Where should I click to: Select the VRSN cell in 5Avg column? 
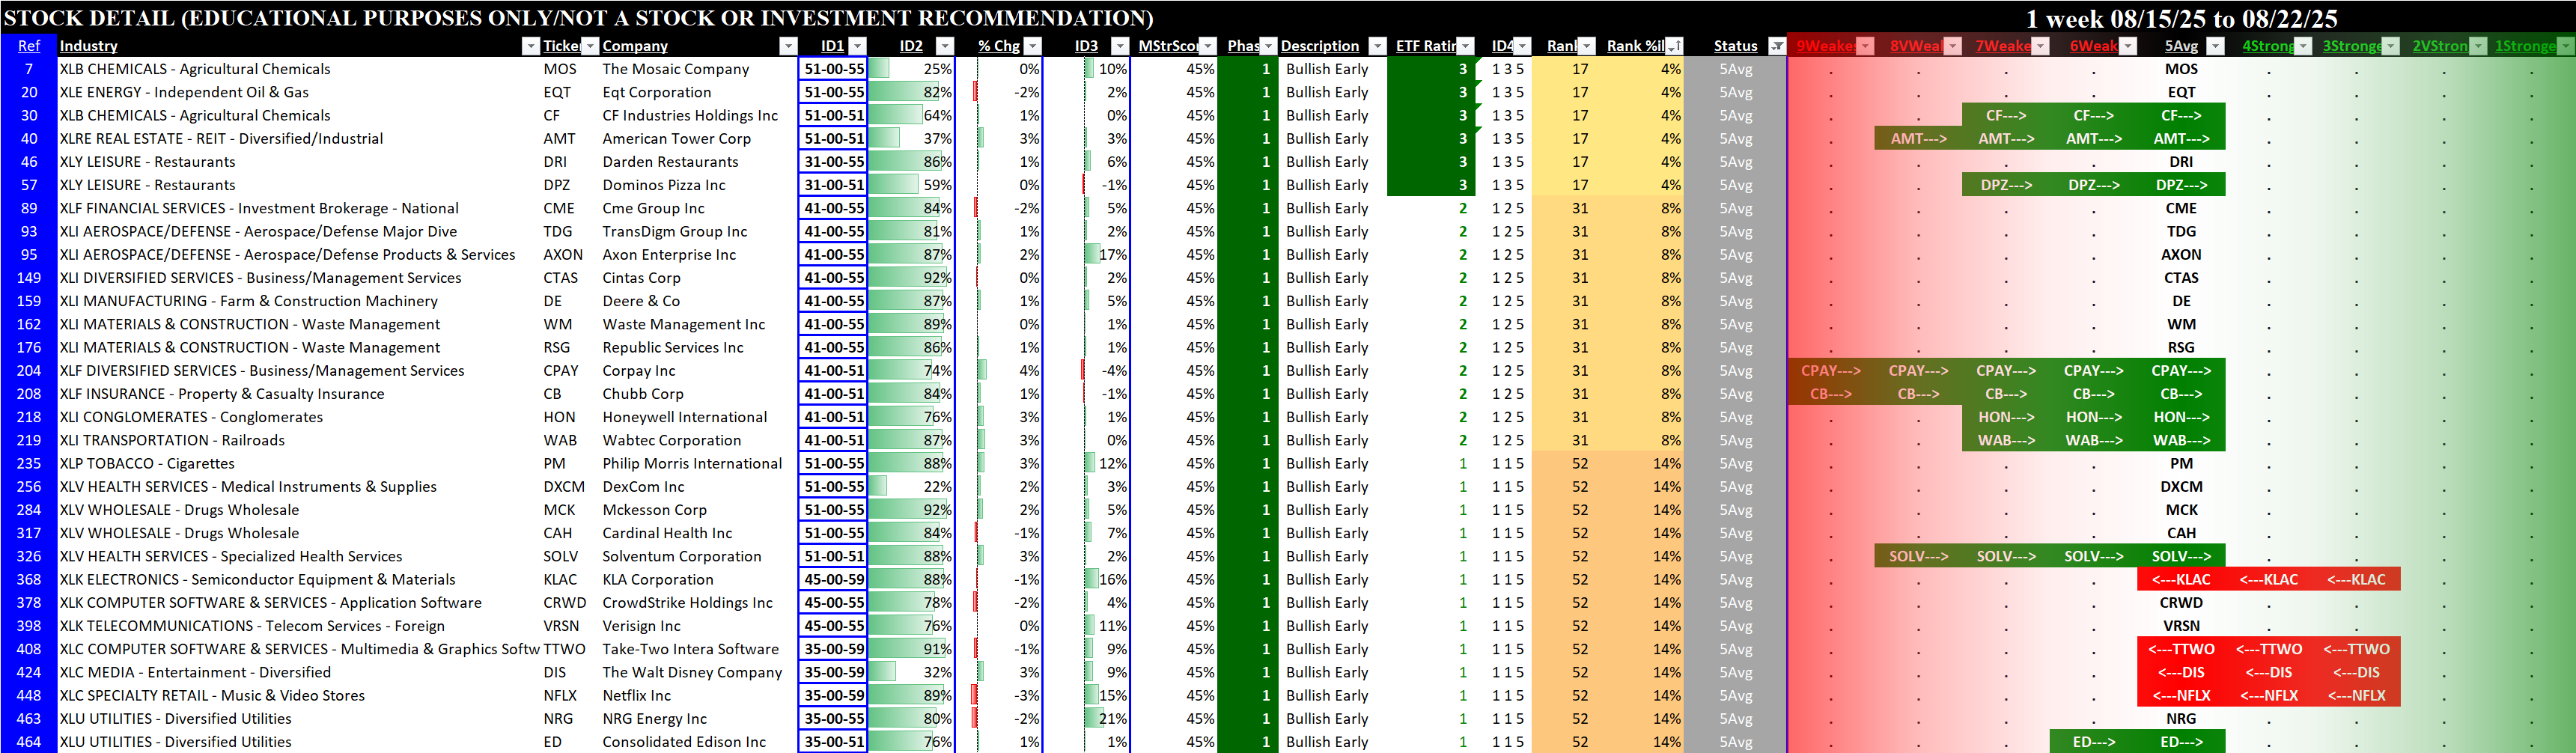coord(2181,626)
